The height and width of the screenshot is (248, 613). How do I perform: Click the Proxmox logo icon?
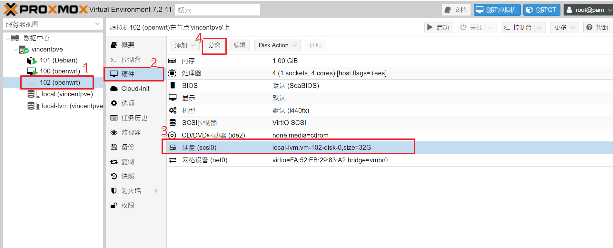tap(11, 9)
